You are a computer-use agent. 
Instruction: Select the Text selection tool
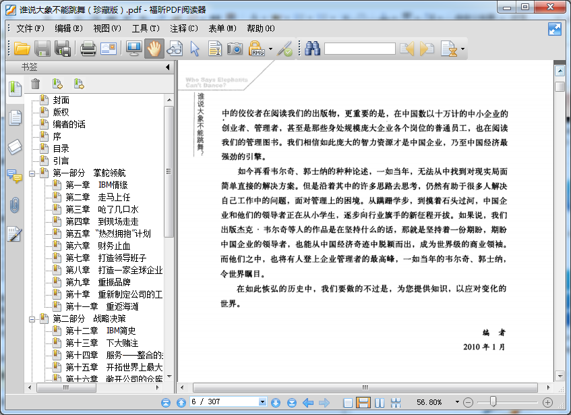[215, 49]
